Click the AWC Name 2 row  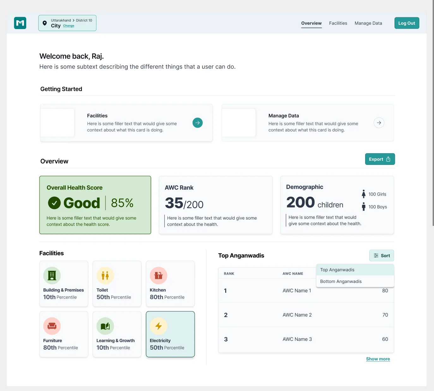point(306,315)
